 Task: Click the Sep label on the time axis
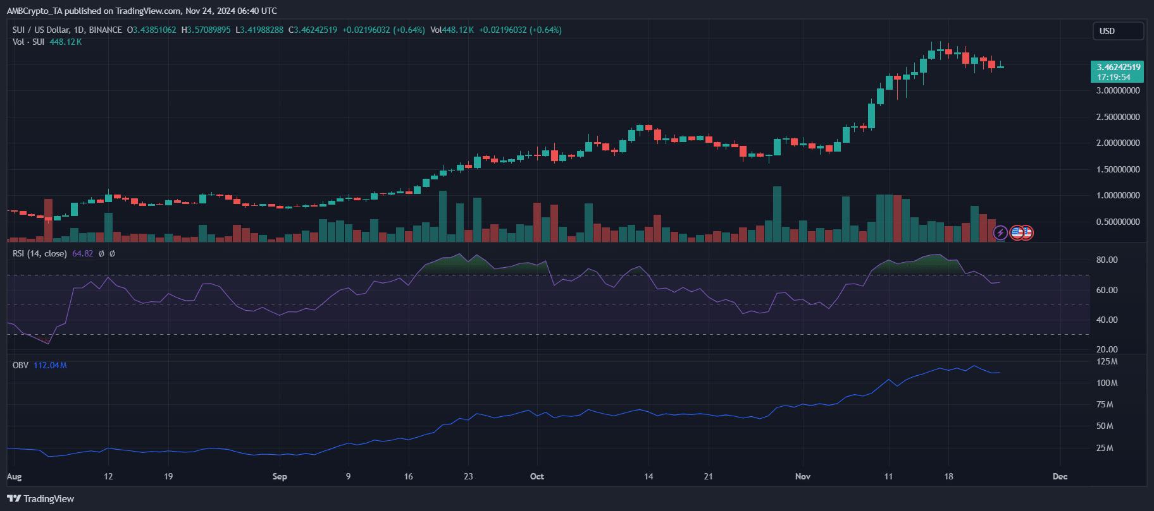tap(280, 476)
